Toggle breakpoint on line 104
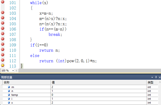 coord(3,18)
